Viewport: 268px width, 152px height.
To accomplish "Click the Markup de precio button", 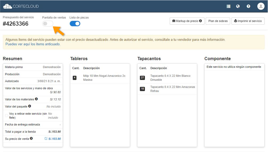I will coord(187,21).
